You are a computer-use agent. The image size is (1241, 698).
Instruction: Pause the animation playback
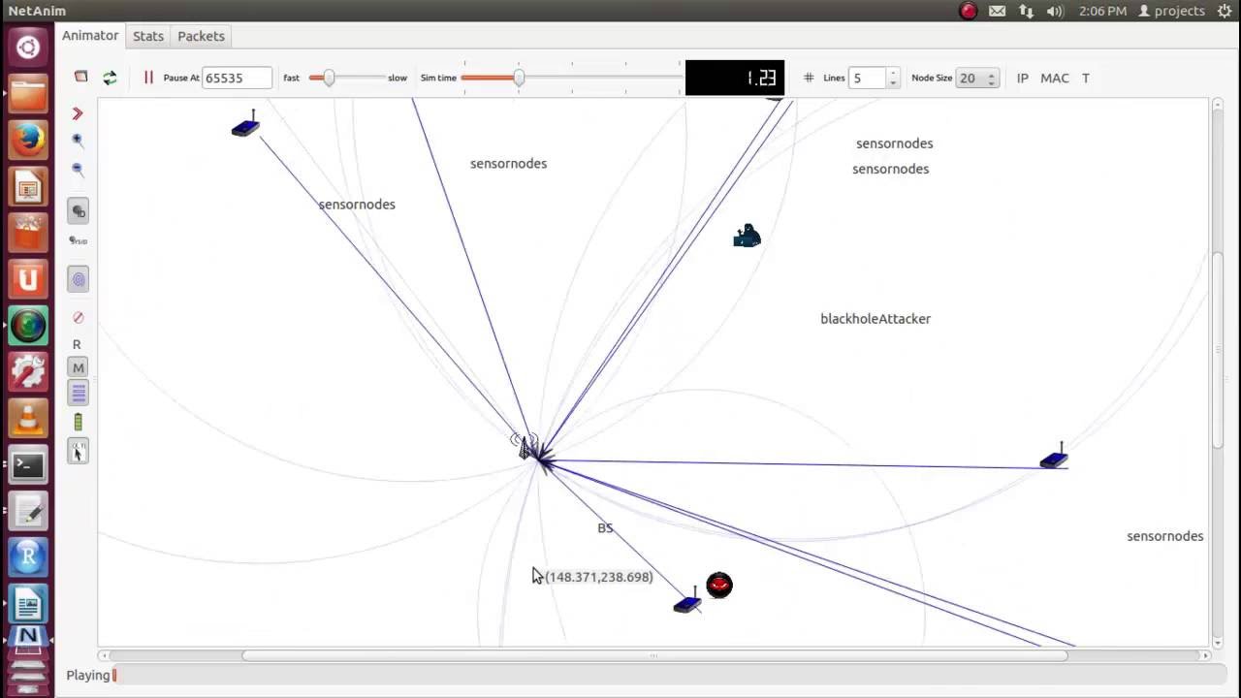click(x=148, y=78)
